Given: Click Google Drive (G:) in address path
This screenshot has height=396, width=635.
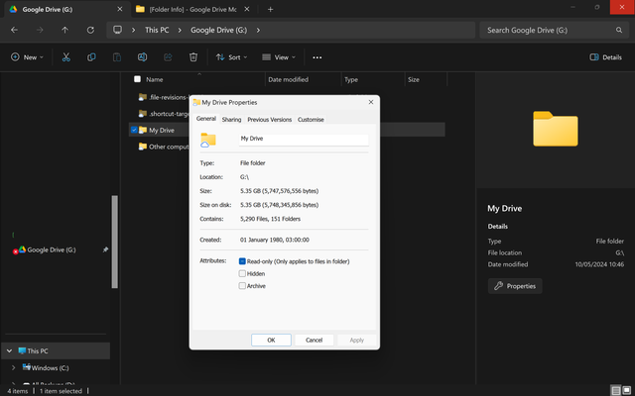Looking at the screenshot, I should coord(218,30).
